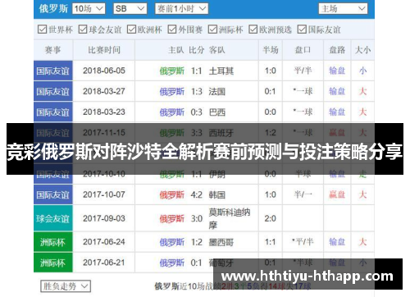The width and height of the screenshot is (410, 297).
Task: Click the 盘路 column header
Action: pos(337,50)
